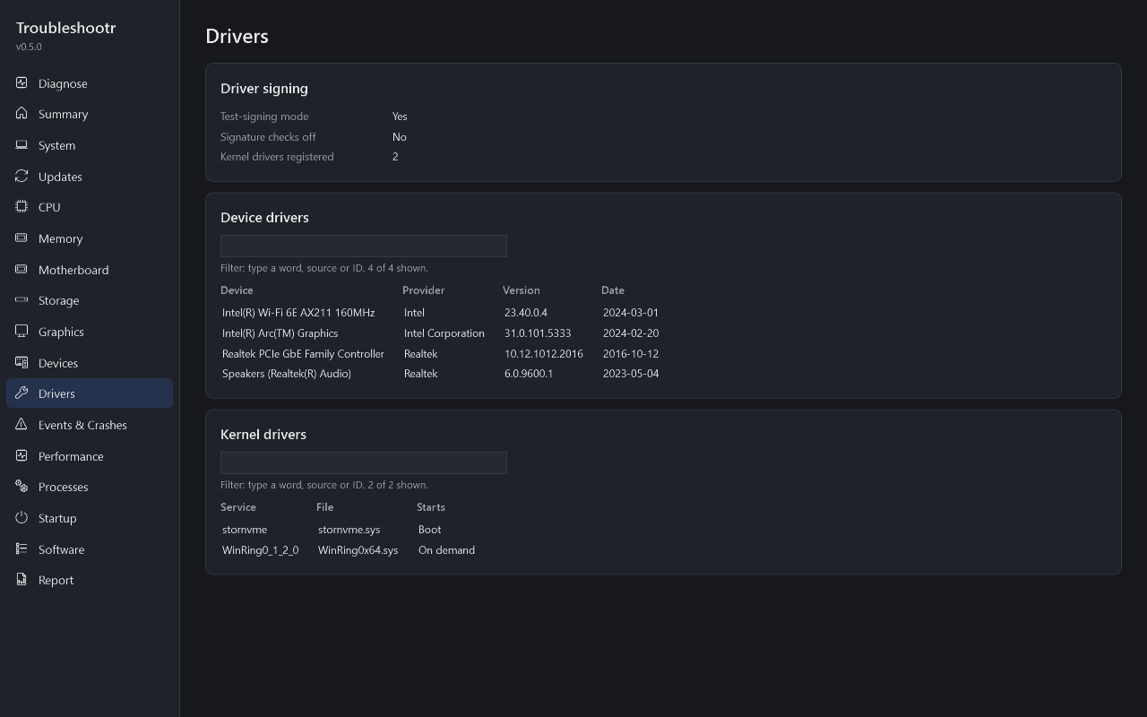Click the Service column header
1147x717 pixels.
point(238,507)
